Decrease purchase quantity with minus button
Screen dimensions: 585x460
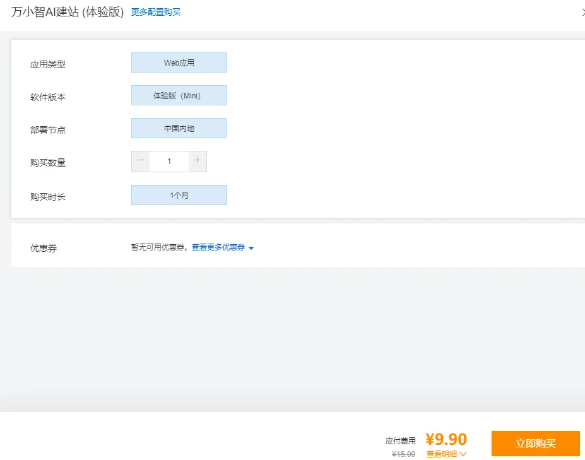point(141,161)
